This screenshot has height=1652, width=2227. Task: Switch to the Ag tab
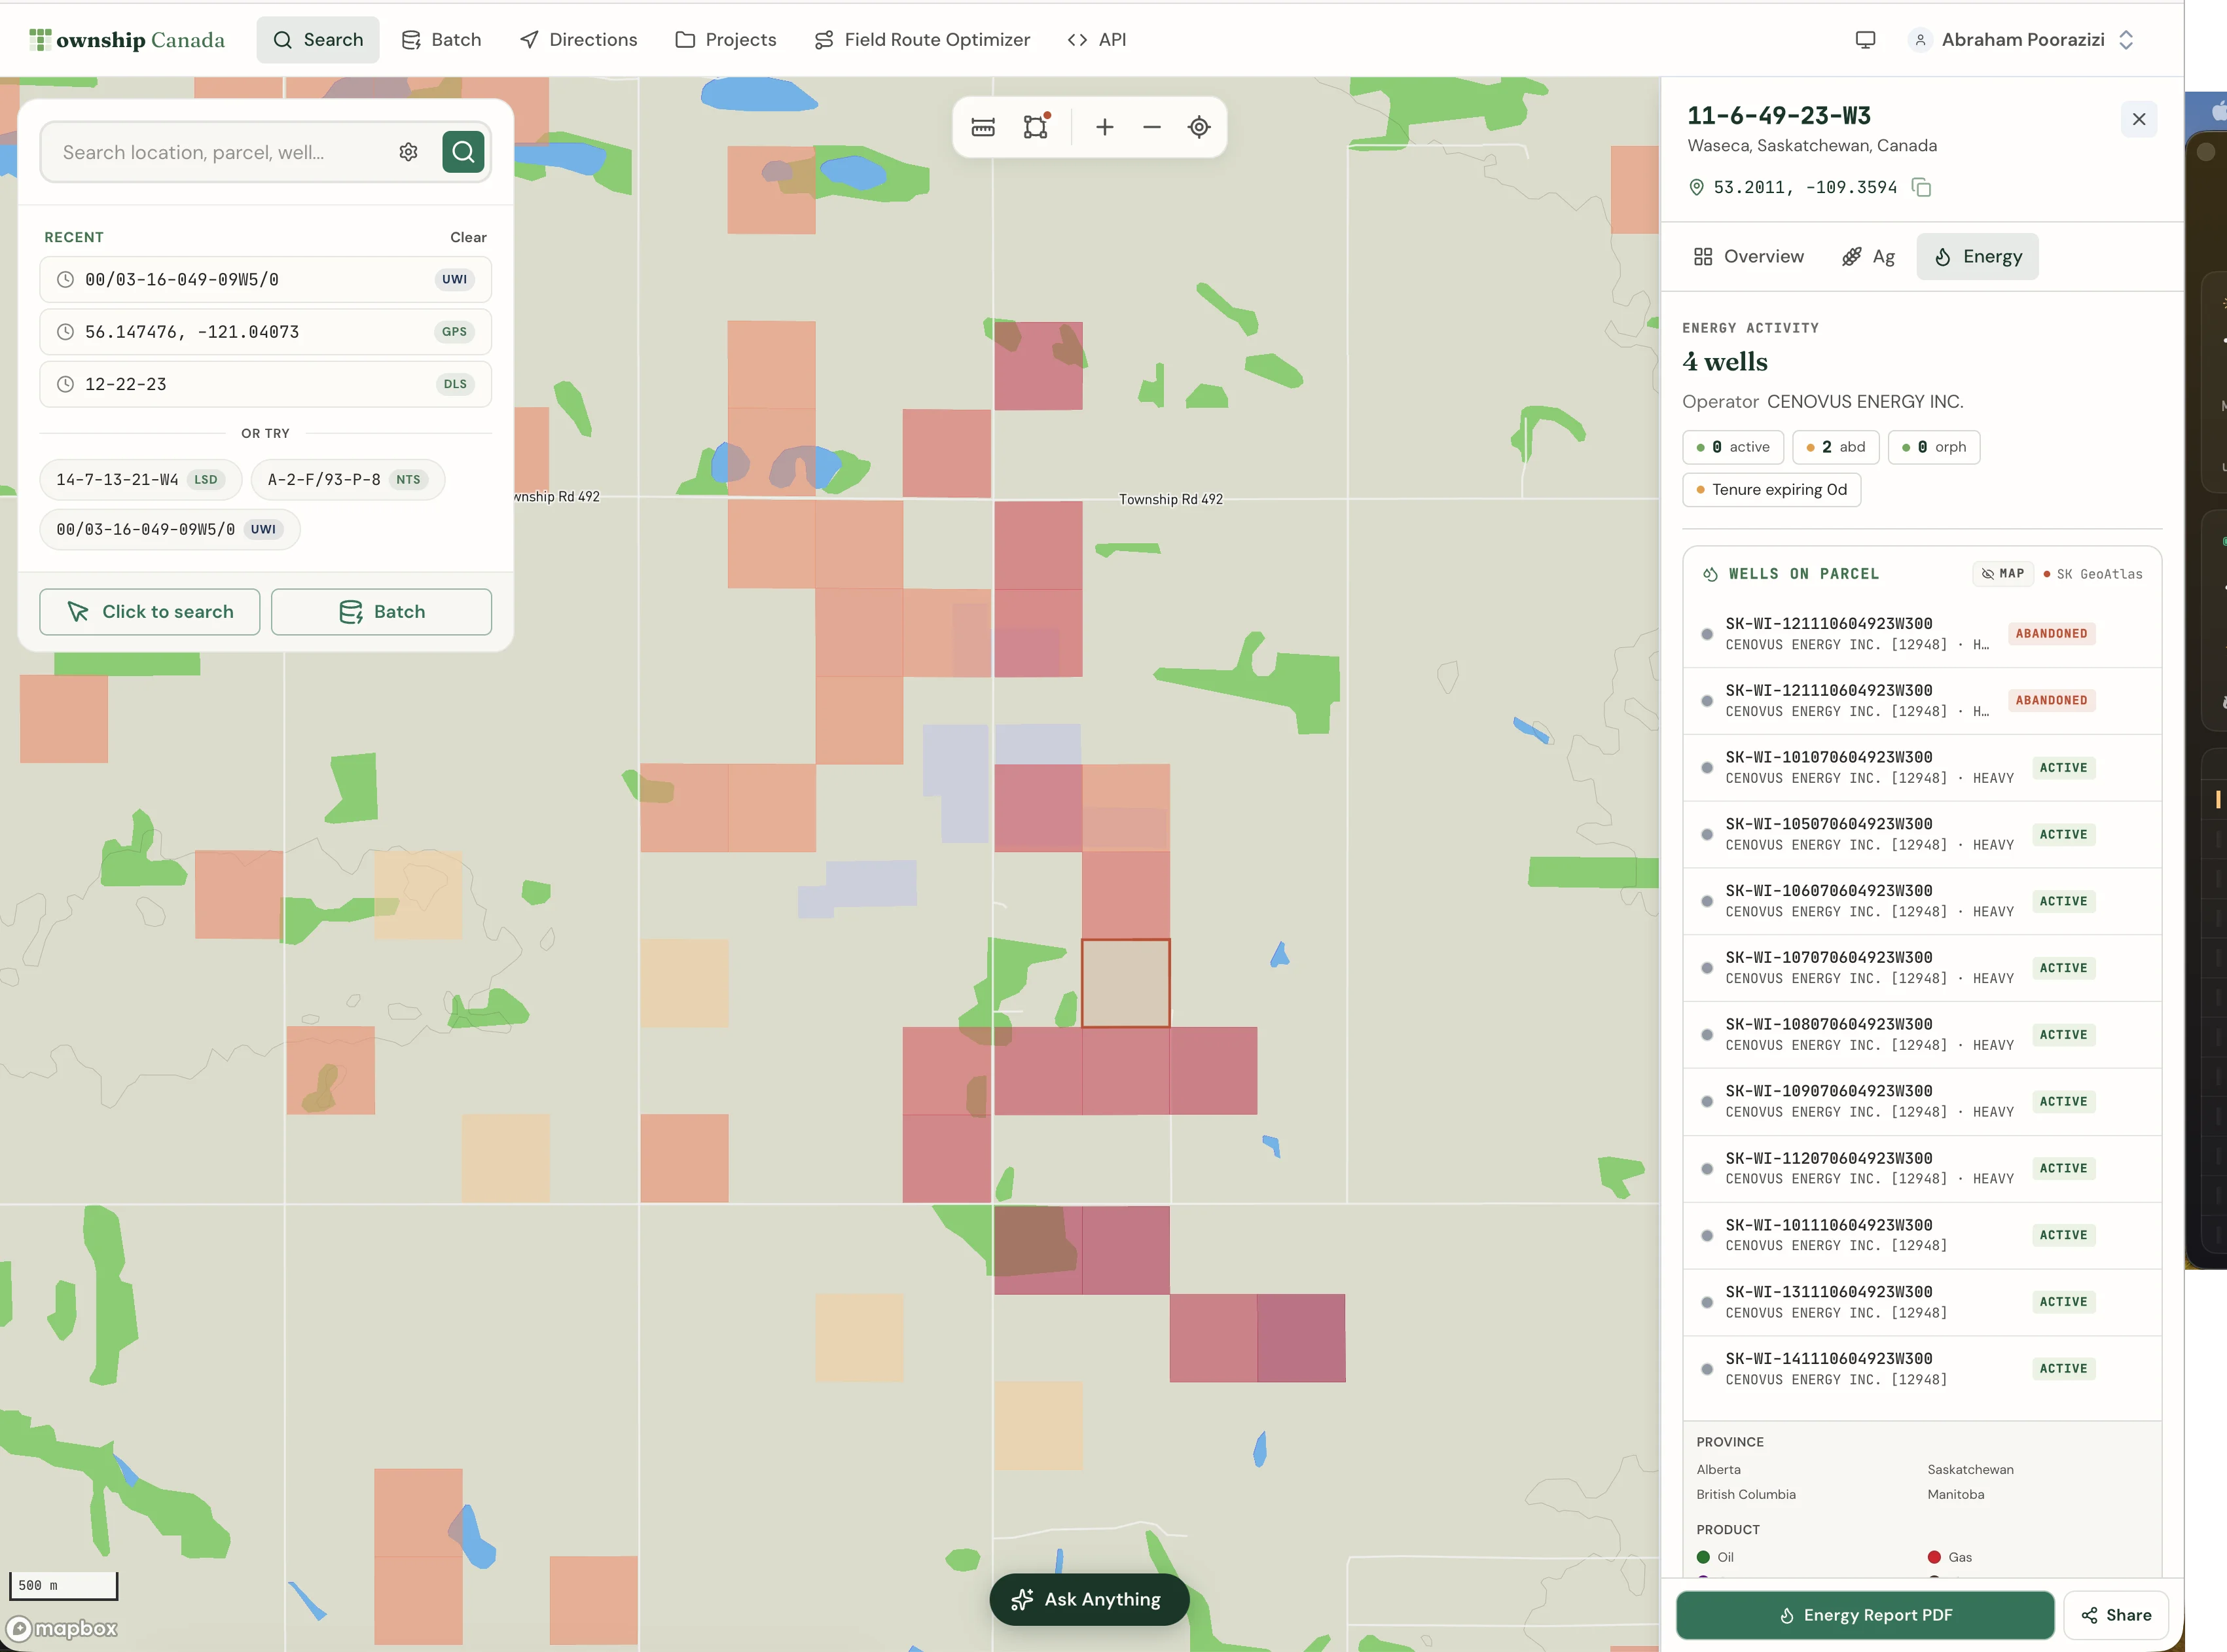point(1868,257)
